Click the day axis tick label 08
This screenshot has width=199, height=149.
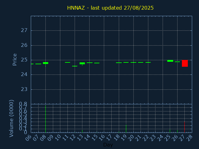click(43, 138)
